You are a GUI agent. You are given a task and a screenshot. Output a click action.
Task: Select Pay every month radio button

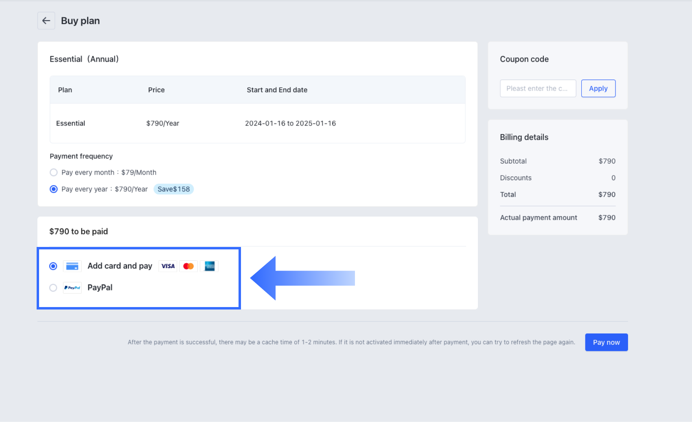[53, 172]
